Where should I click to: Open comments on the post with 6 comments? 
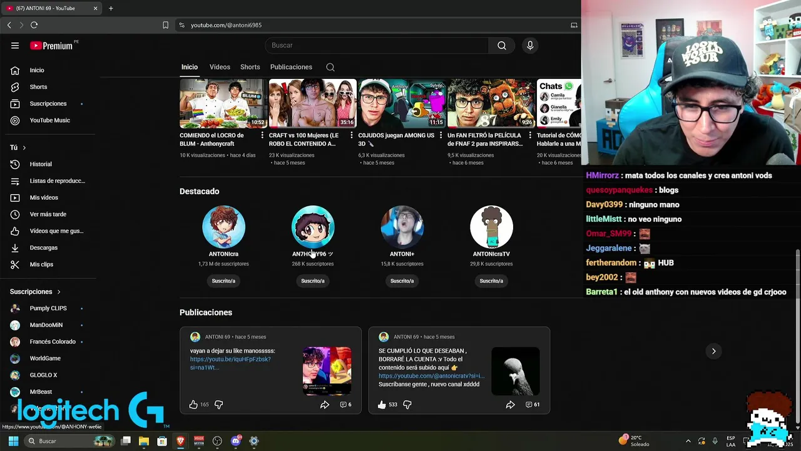pos(345,405)
